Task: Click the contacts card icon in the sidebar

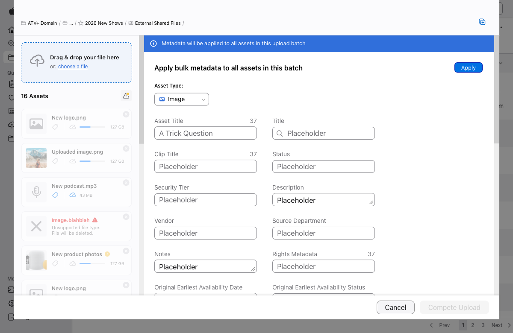Action: tap(12, 111)
